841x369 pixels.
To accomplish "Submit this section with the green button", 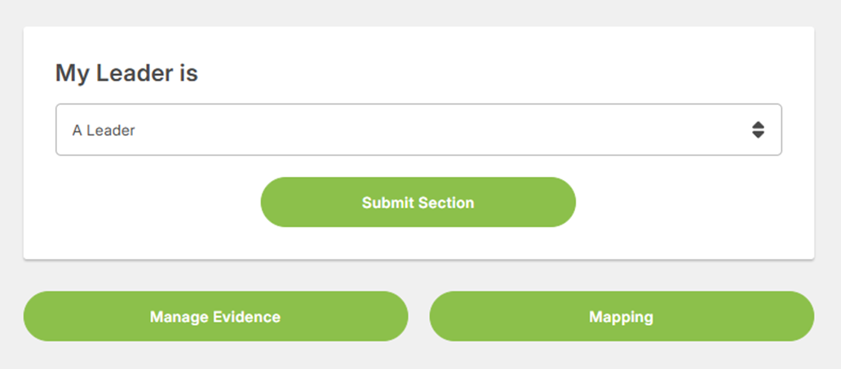I will click(418, 202).
